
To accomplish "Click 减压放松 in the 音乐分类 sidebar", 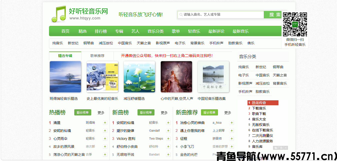I will 262,83.
